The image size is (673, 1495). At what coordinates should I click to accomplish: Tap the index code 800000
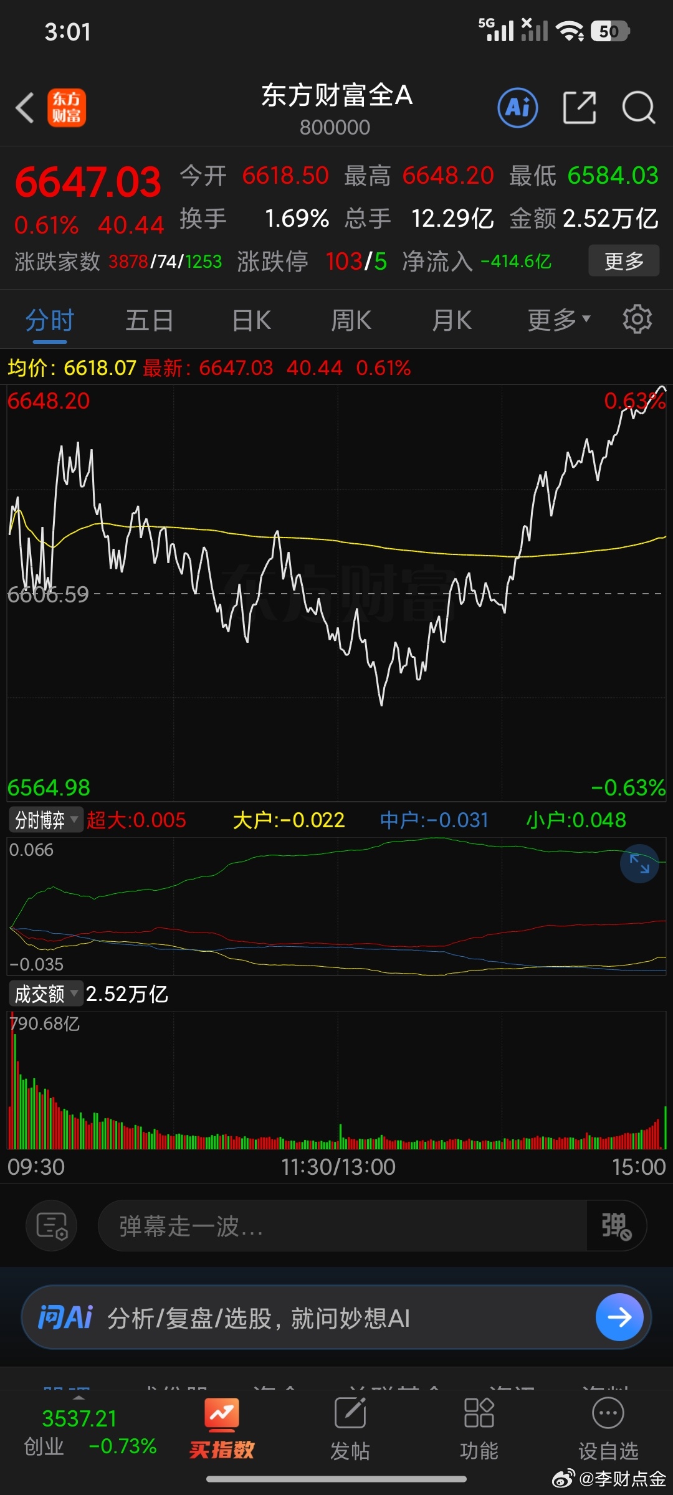click(335, 127)
